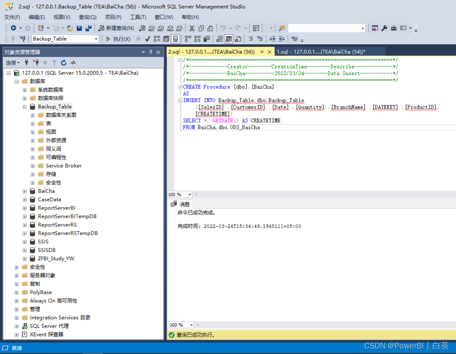Click the 连接 dropdown in Object Explorer

pos(13,63)
